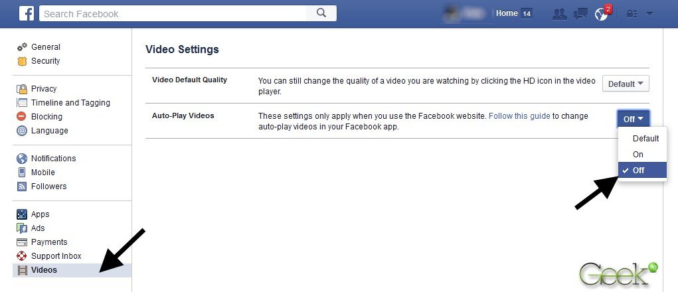
Task: Click the Security badge icon
Action: (x=22, y=61)
